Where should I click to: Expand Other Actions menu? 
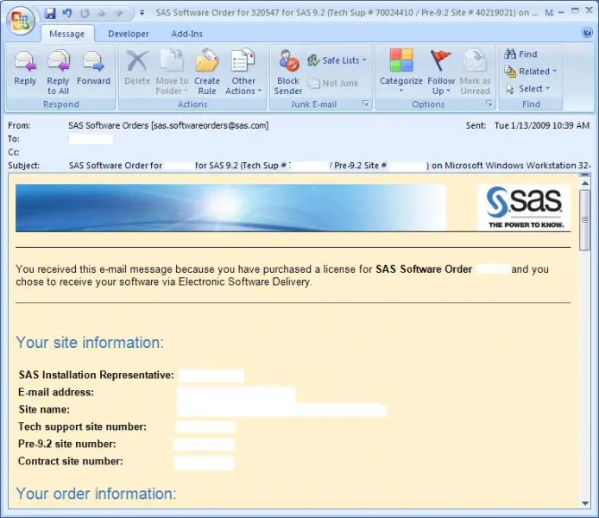coord(243,73)
